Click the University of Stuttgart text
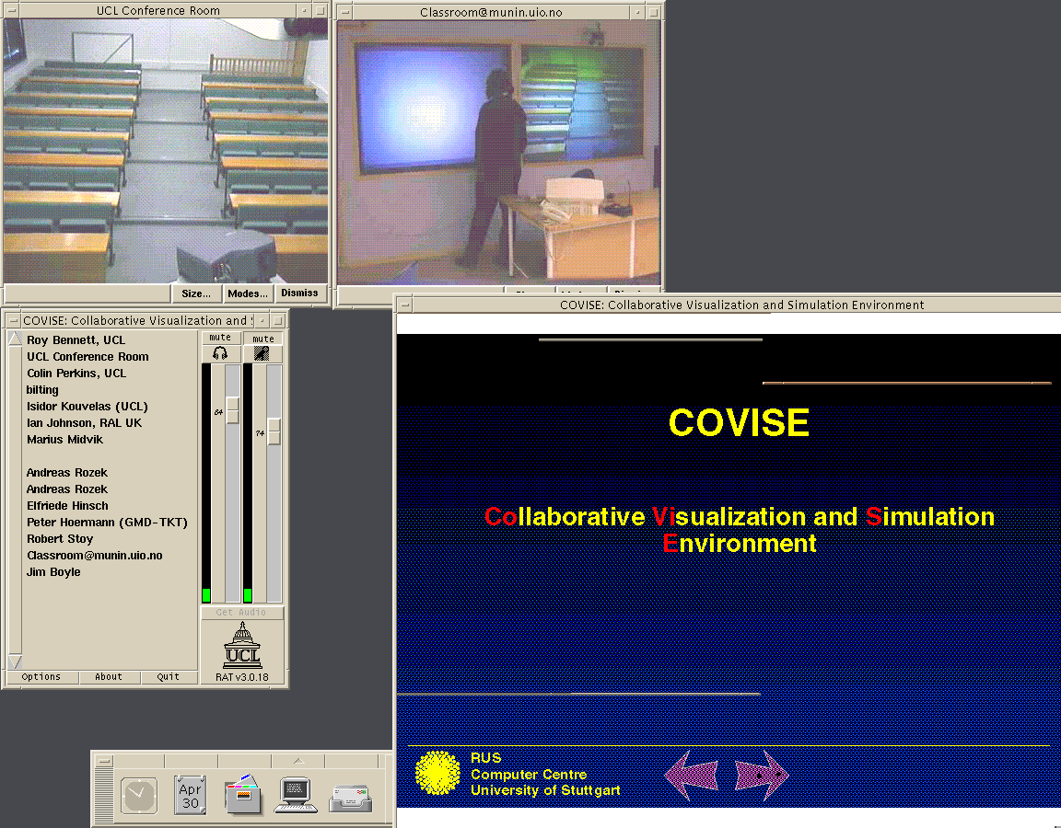The height and width of the screenshot is (828, 1061). click(x=545, y=790)
